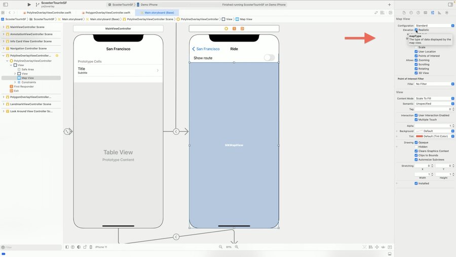Open the History inspector
This screenshot has width=456, height=257.
[411, 13]
